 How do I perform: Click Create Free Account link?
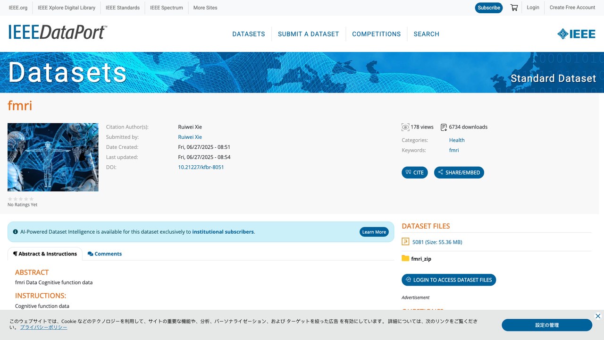pos(572,8)
